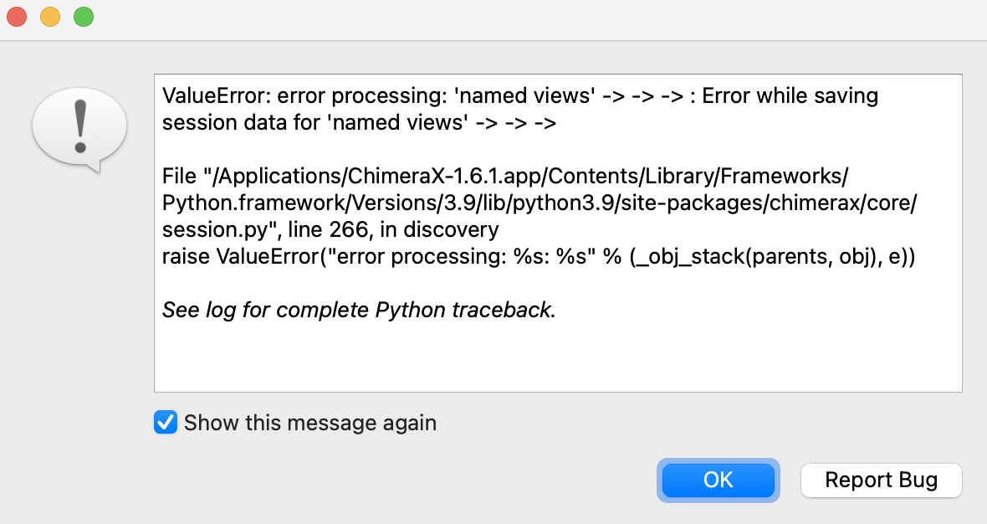Click the "Show this message again" label text

click(309, 423)
